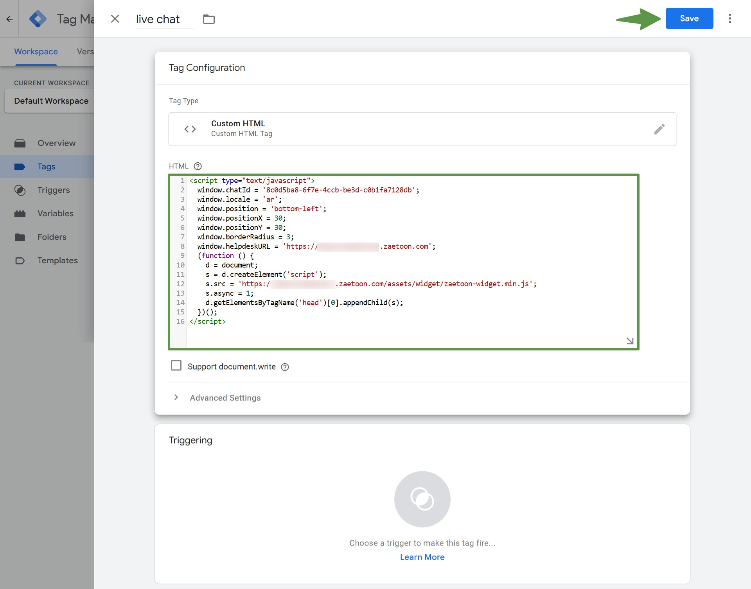
Task: Close the tag editor panel
Action: point(115,19)
